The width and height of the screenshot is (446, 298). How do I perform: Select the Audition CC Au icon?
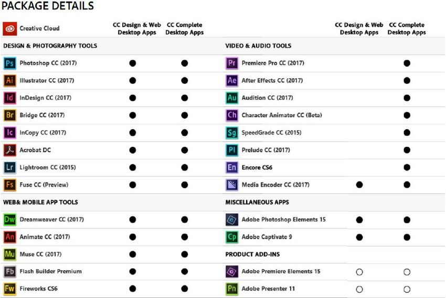(x=232, y=98)
